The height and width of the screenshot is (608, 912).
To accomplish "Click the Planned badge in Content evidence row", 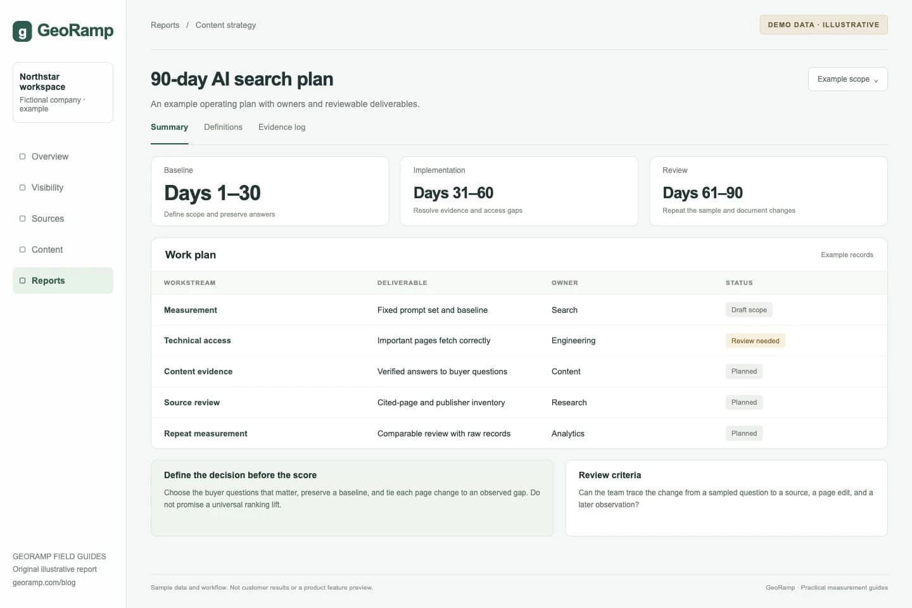I will coord(744,372).
